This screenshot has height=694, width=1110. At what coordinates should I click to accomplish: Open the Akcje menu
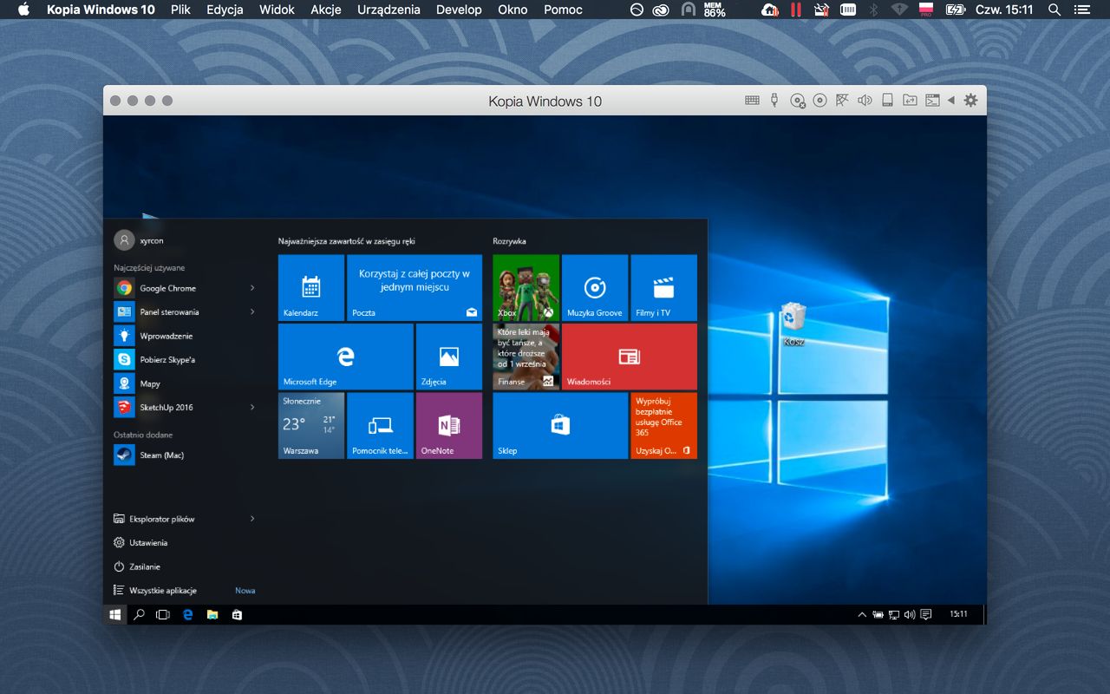[x=326, y=10]
